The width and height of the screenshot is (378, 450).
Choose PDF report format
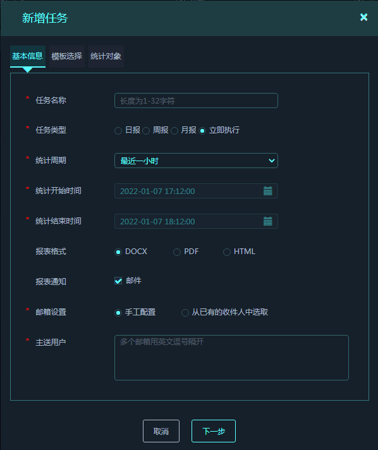click(177, 252)
